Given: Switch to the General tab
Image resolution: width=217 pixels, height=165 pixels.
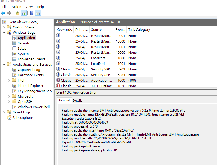Looking at the screenshot, I should point(64,100).
